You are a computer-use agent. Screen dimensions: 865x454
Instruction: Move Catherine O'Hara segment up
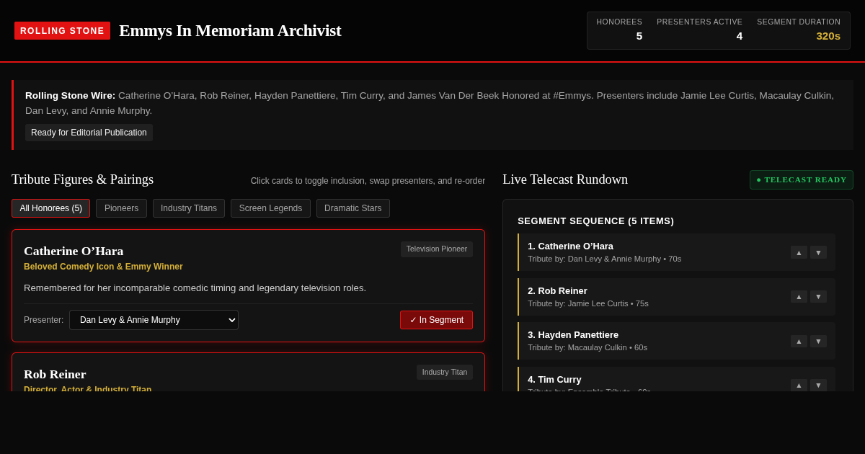tap(799, 252)
